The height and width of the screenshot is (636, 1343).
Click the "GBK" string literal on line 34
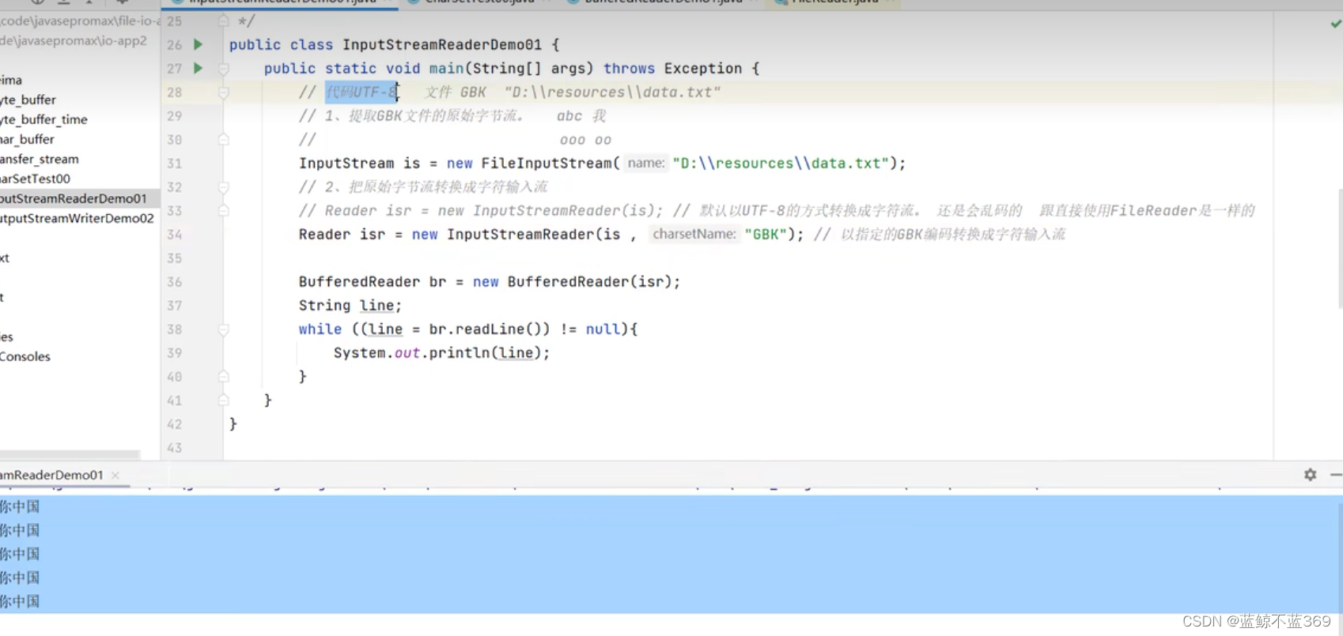click(766, 235)
